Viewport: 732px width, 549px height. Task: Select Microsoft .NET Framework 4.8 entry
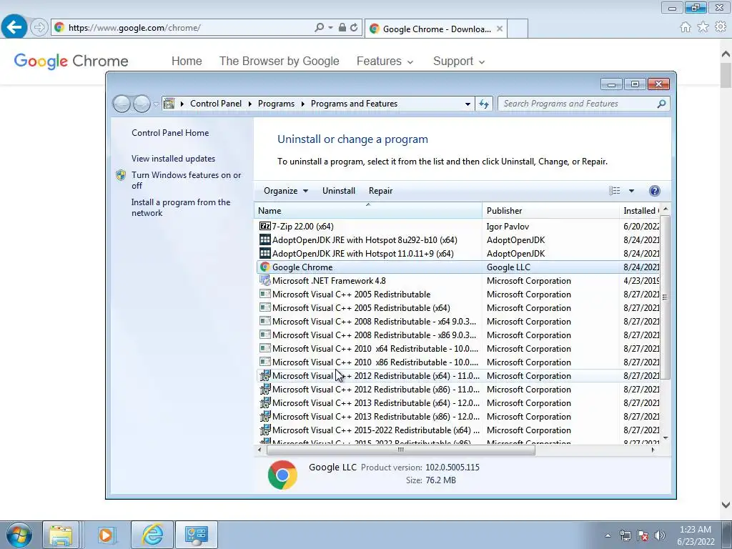(x=457, y=280)
